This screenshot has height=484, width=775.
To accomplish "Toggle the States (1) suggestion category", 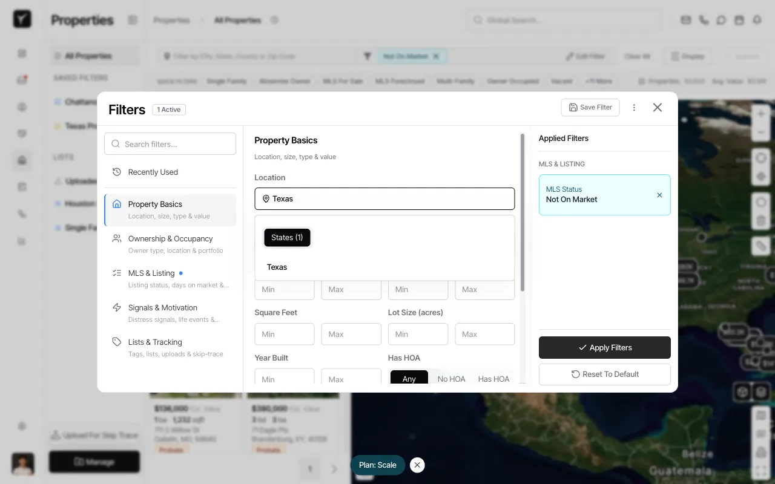I will [x=287, y=237].
